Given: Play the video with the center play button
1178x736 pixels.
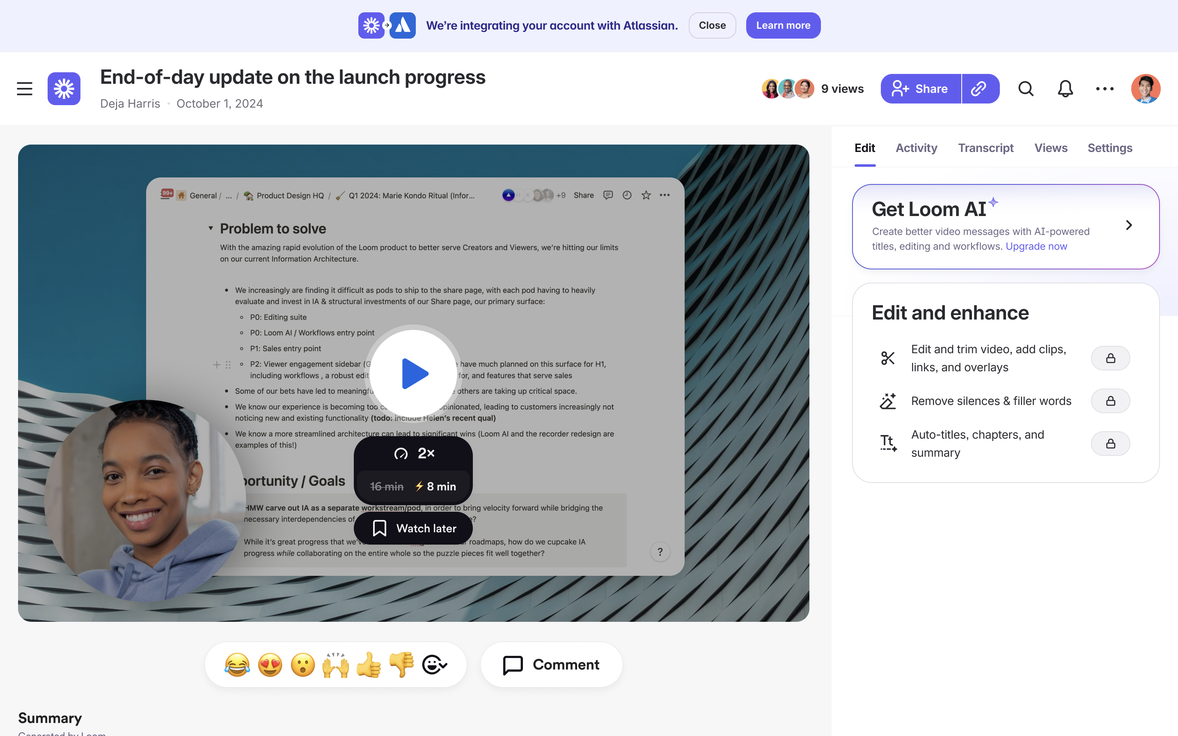Looking at the screenshot, I should (414, 373).
